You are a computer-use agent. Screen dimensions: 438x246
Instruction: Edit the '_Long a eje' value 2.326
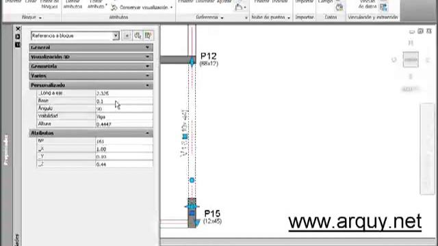tap(124, 94)
